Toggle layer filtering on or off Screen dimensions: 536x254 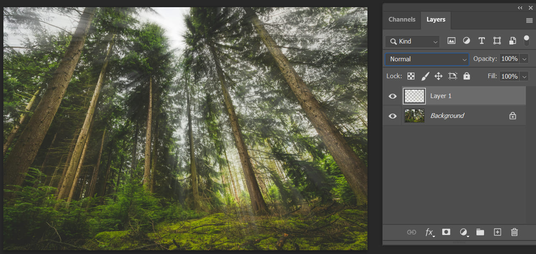tap(526, 41)
